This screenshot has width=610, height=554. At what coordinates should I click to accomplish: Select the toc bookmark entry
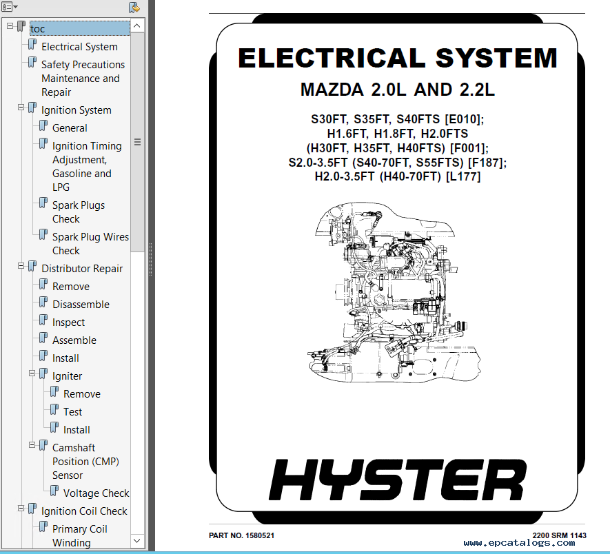point(80,28)
